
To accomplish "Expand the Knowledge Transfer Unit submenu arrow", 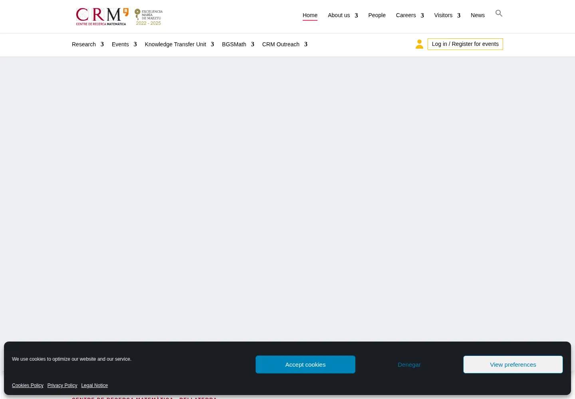I will 212,44.
